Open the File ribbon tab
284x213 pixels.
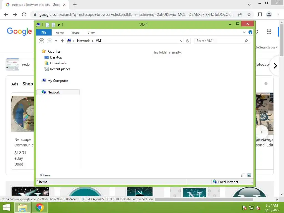pyautogui.click(x=44, y=33)
